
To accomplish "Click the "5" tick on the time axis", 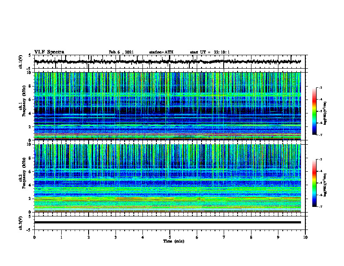I will pyautogui.click(x=170, y=237).
